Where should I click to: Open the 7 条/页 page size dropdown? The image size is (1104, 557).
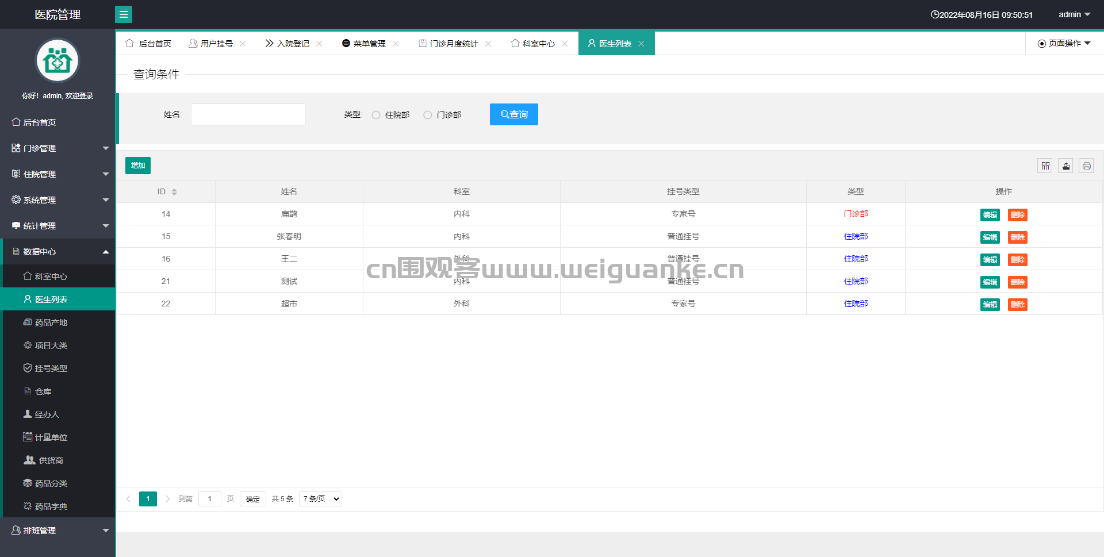(x=320, y=499)
